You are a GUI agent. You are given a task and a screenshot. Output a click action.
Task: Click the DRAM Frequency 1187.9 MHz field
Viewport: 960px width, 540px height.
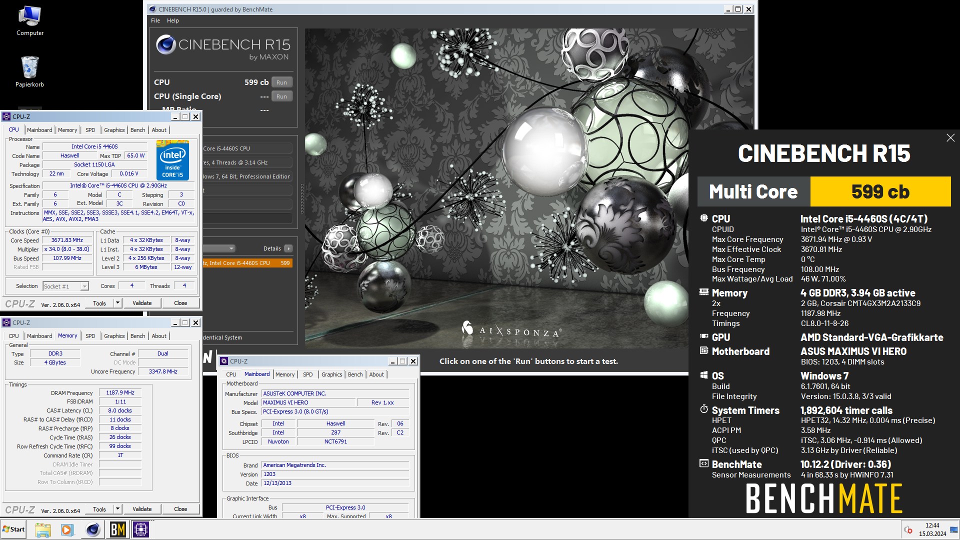point(120,392)
